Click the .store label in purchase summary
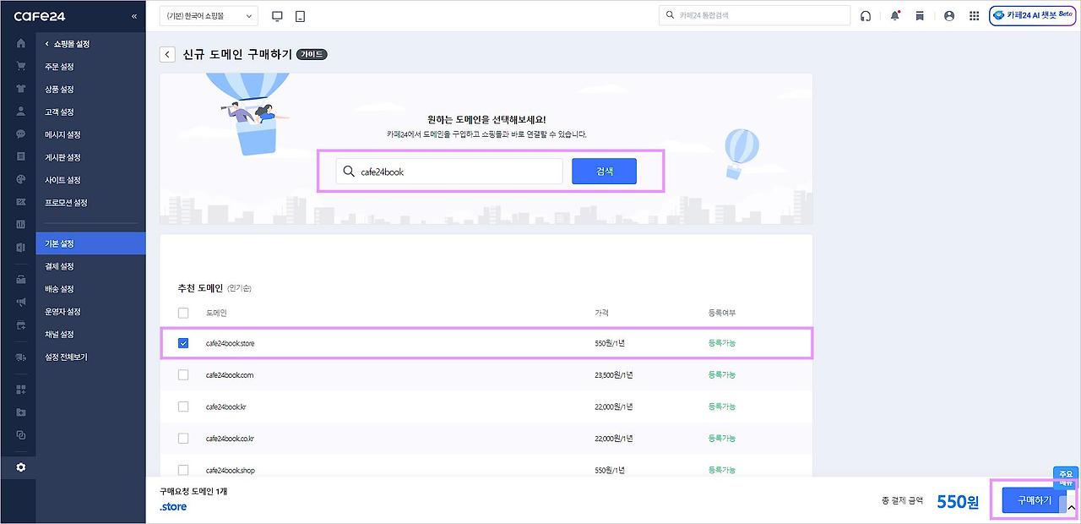 (173, 507)
